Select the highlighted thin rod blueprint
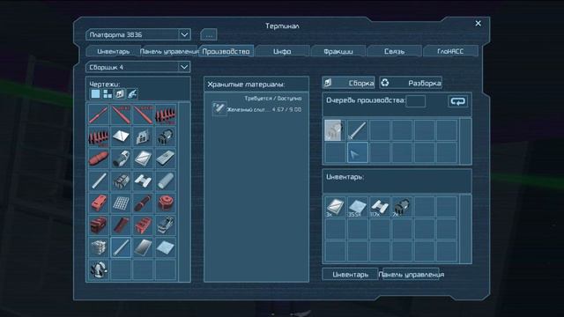This screenshot has height=317, width=564. 121,247
